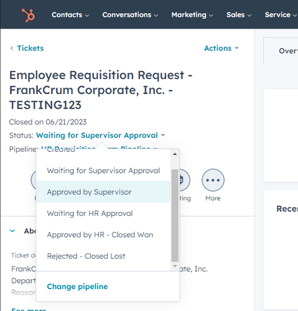Open the Sales menu
Screen dimensions: 298x311
[x=239, y=15]
